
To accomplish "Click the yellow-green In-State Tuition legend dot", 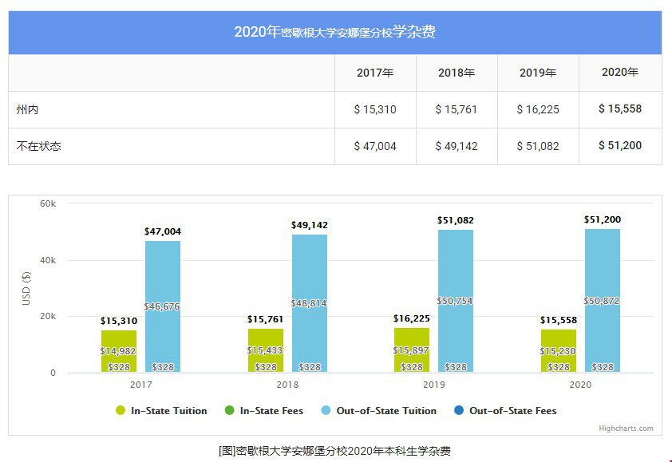I will 121,411.
